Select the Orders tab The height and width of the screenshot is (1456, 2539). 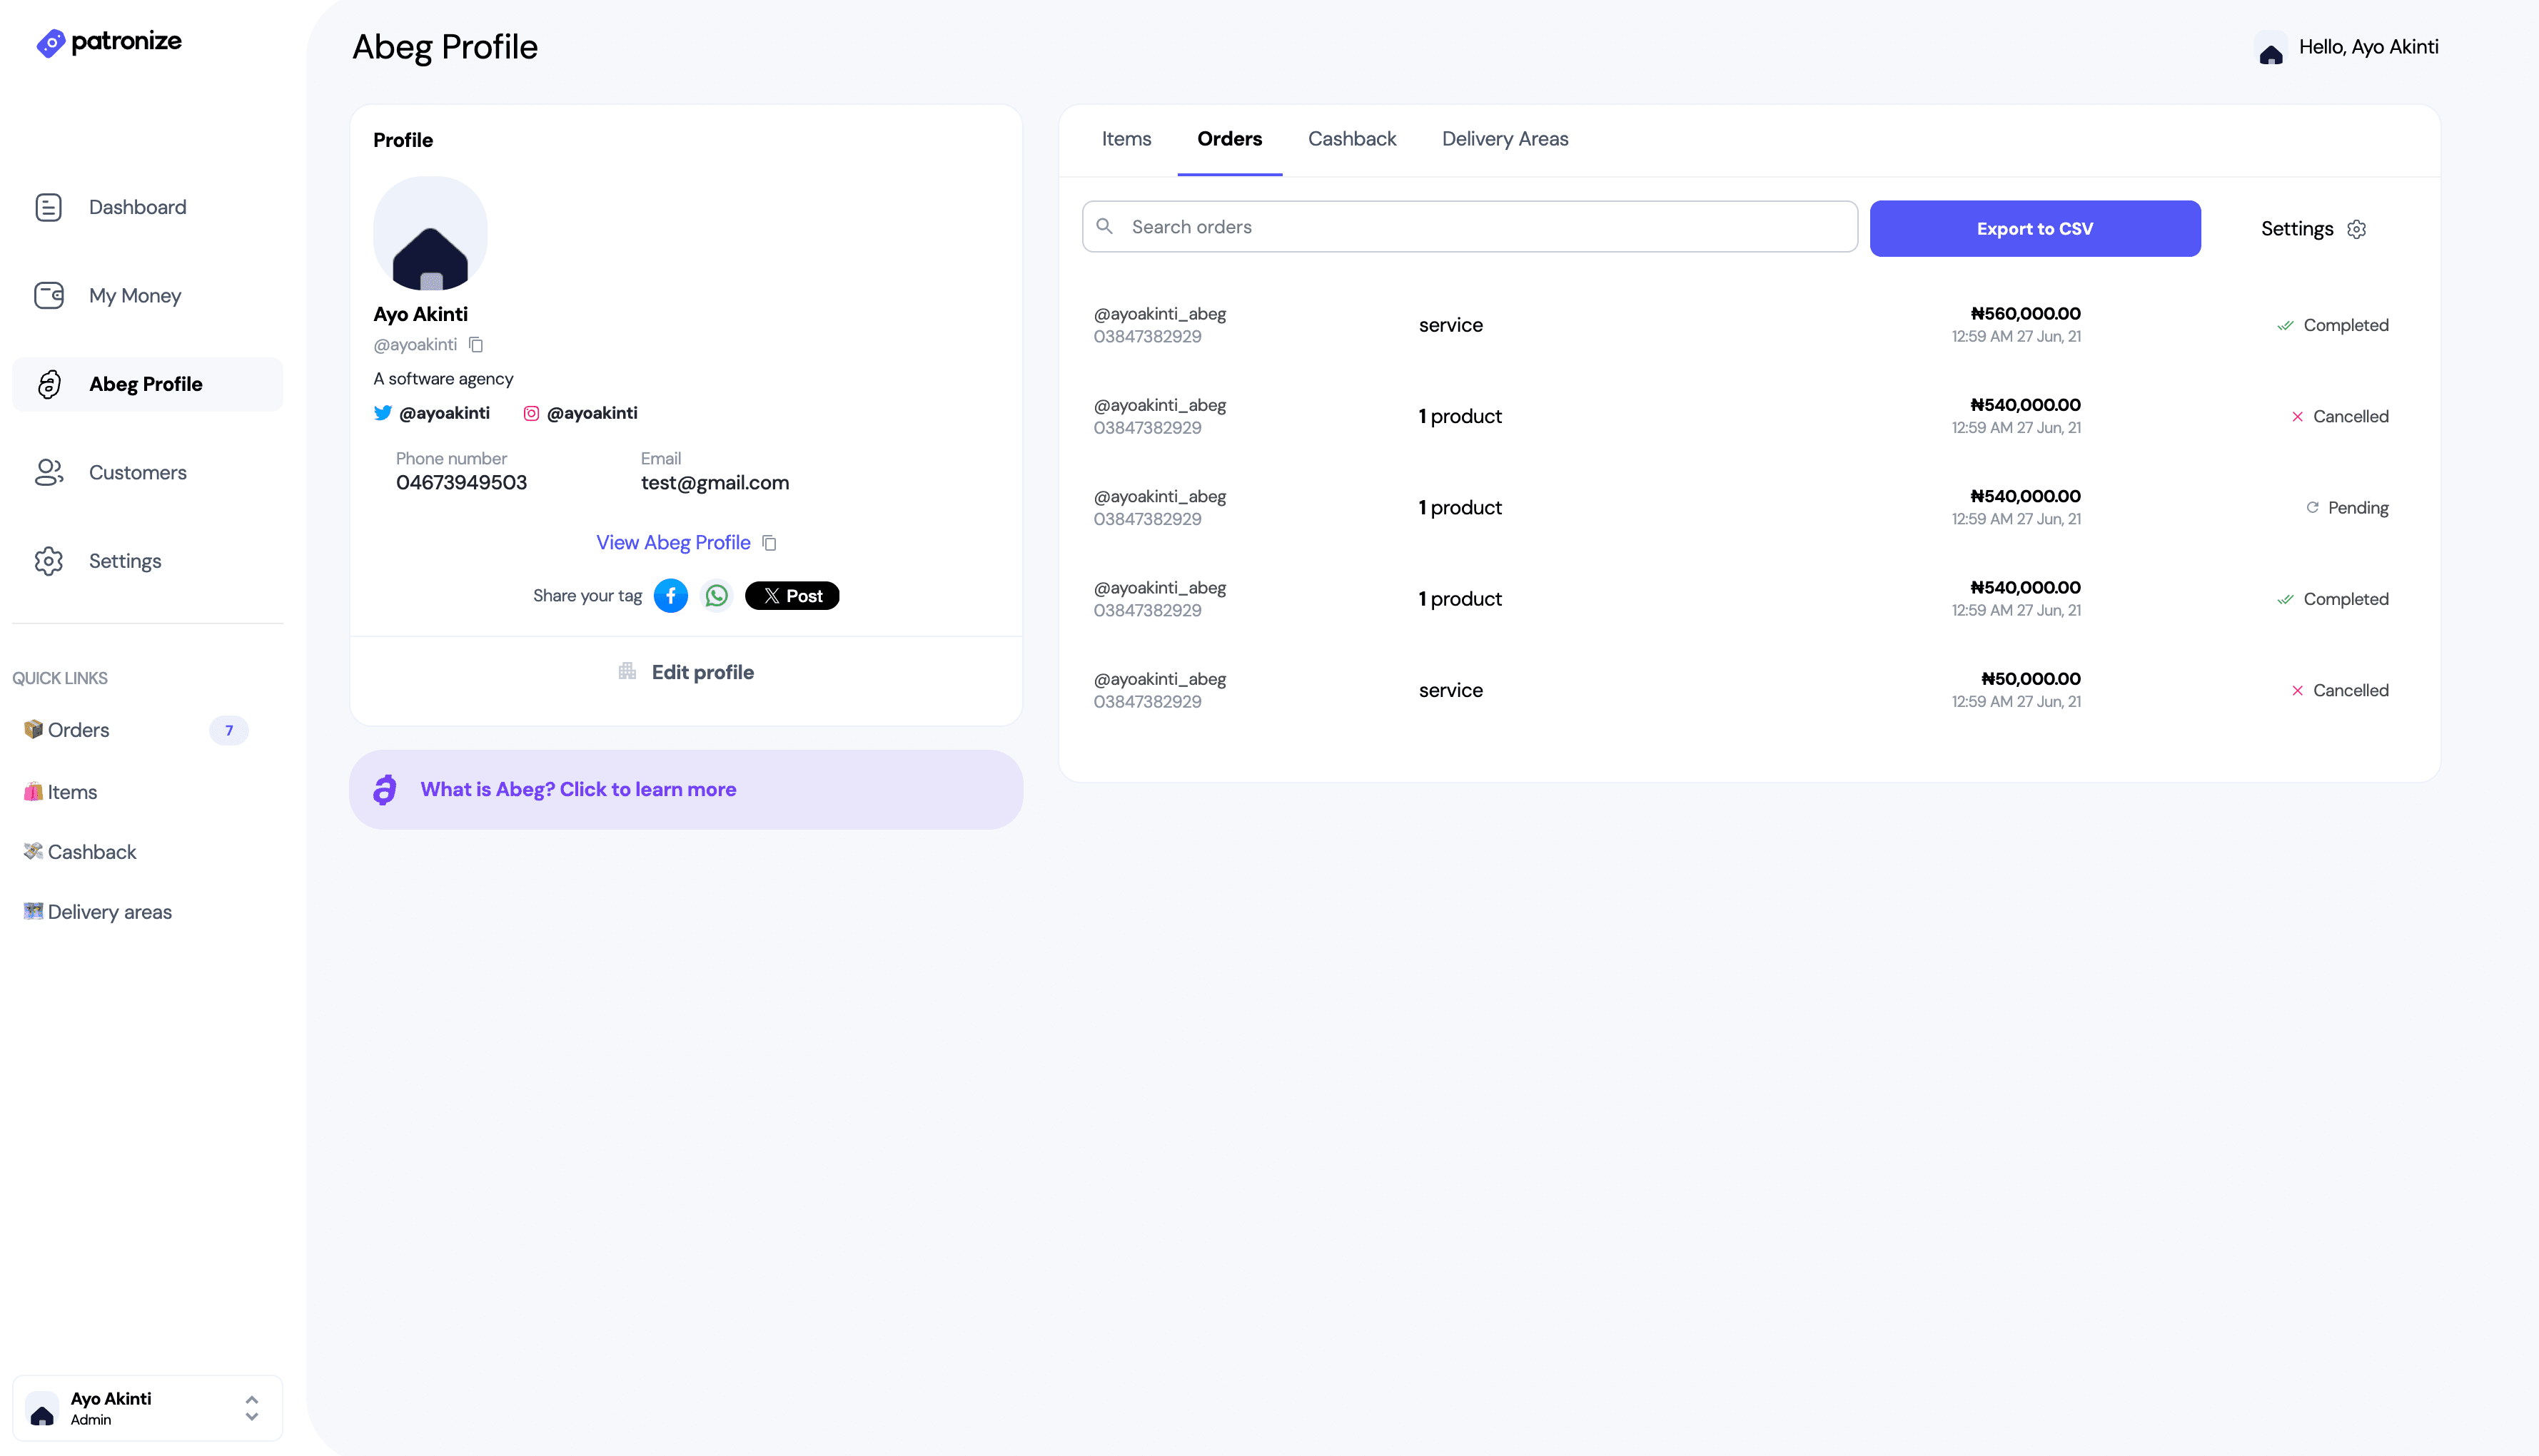pyautogui.click(x=1229, y=139)
